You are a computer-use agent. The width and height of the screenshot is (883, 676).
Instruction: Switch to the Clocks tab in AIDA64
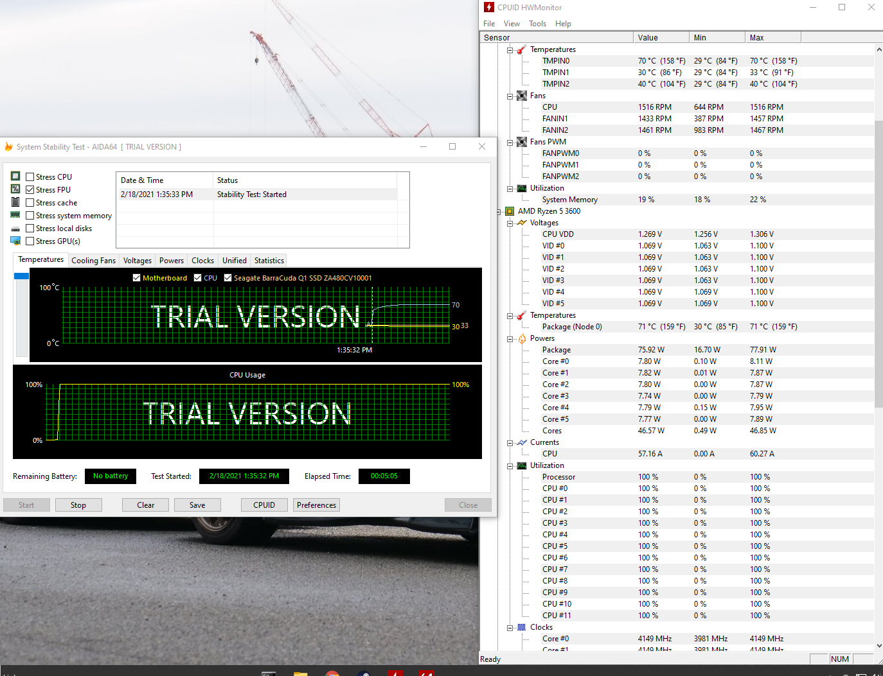(202, 260)
